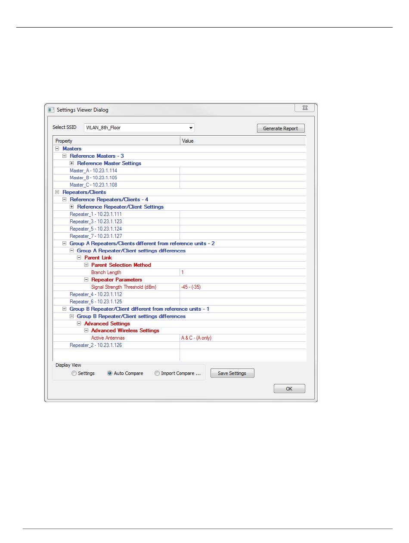
Task: Collapse Group B Repeater/Client different node
Action: (x=65, y=309)
